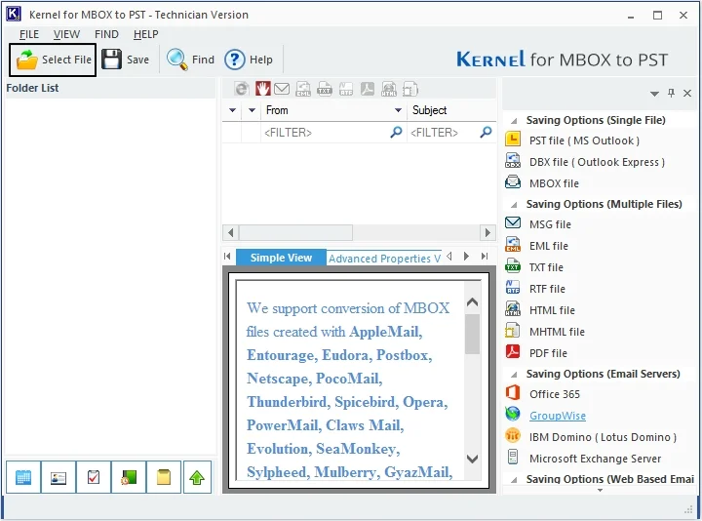Click the preview pane scroll up arrow
Screen dimensions: 702x521
[x=472, y=302]
